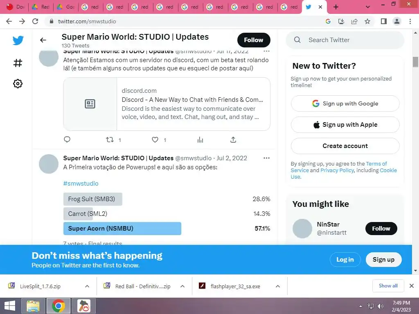
Task: Close the active Twitter tab
Action: pos(320,7)
